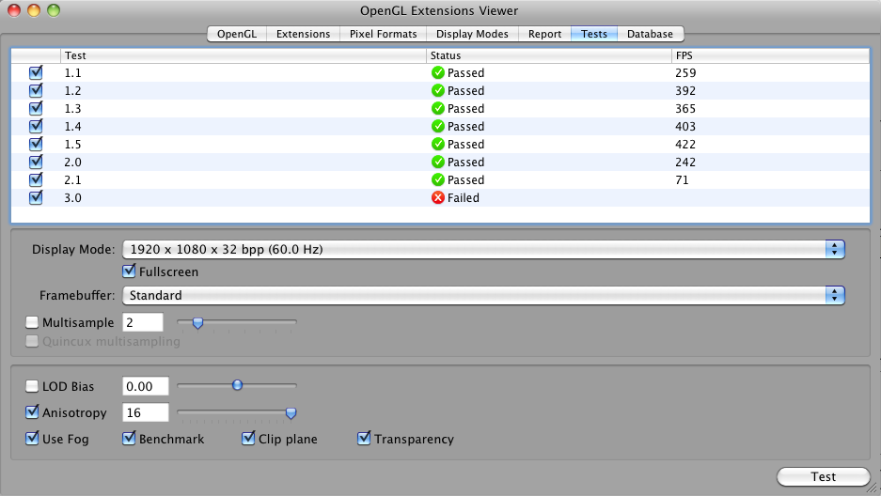Open the Display Modes tab
Image resolution: width=881 pixels, height=496 pixels.
[x=472, y=34]
